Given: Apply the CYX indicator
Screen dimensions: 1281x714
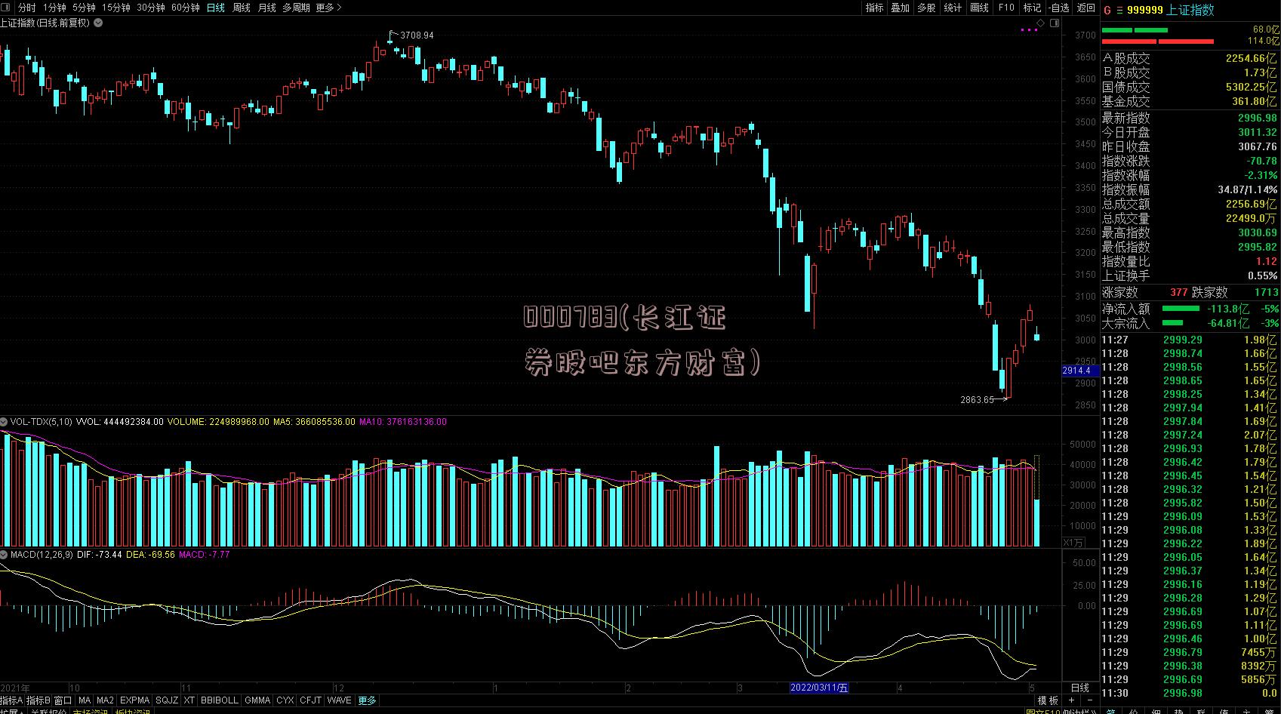Looking at the screenshot, I should click(x=285, y=700).
